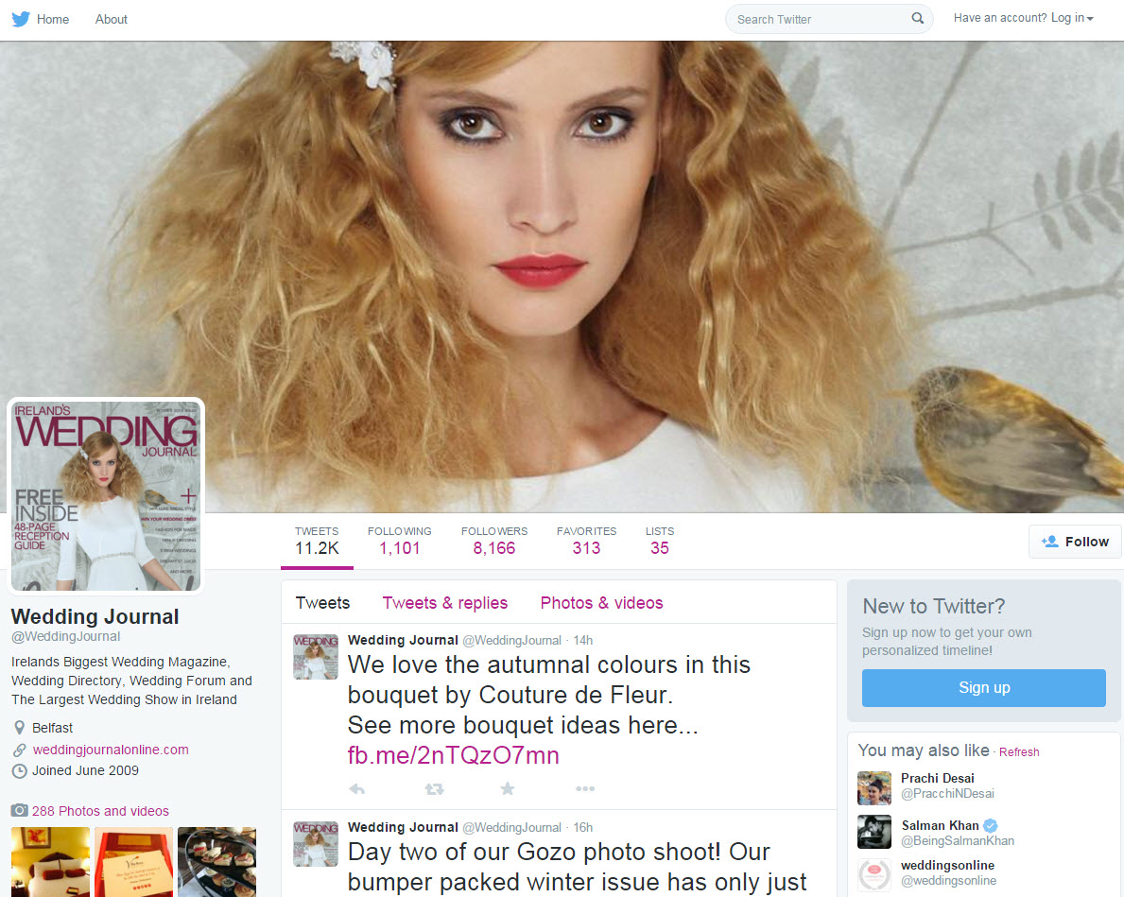
Task: View the Following 1,101 list
Action: [399, 542]
